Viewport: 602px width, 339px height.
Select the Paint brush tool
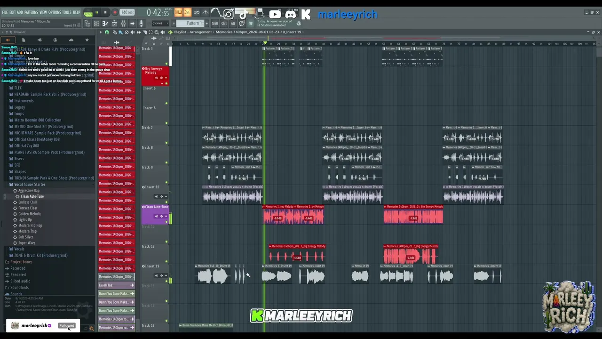(x=120, y=32)
